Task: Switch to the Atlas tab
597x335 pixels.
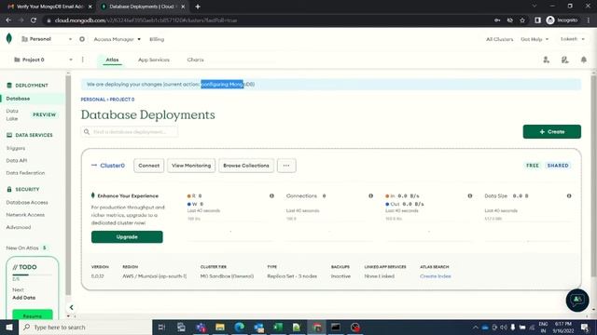Action: click(x=112, y=60)
